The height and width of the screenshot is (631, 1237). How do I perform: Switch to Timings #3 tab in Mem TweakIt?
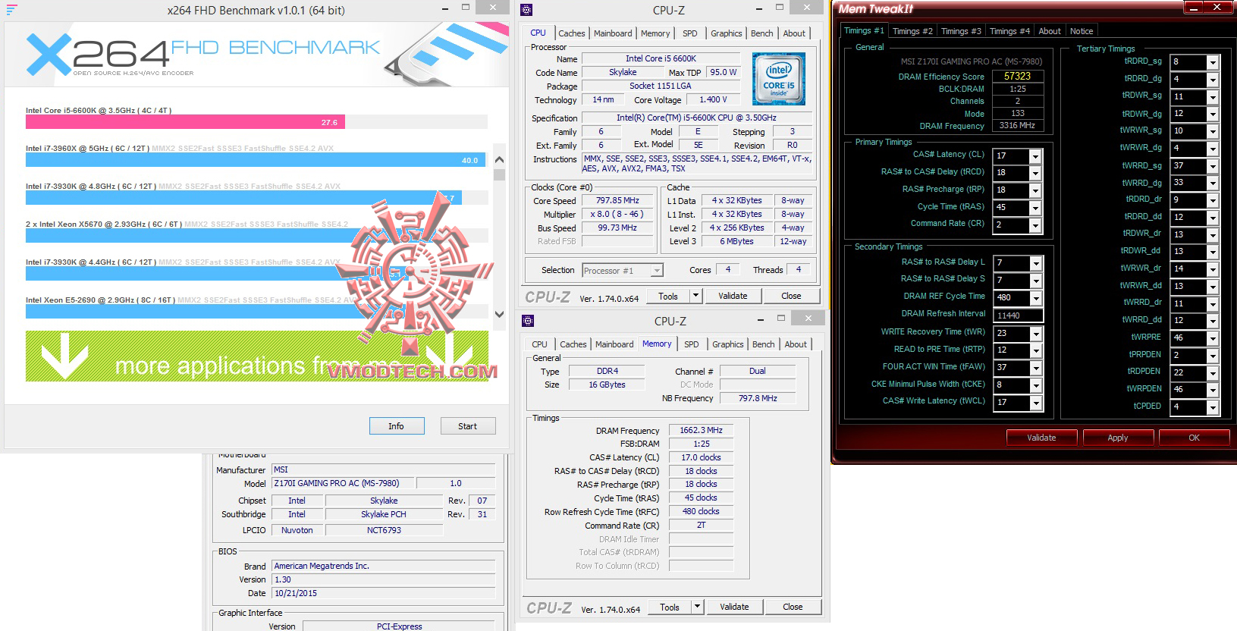pos(961,31)
